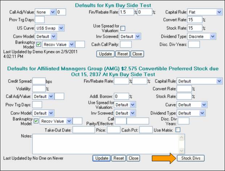The image size is (225, 171).
Task: Open the top Recov Value dropdown
Action: [58, 45]
